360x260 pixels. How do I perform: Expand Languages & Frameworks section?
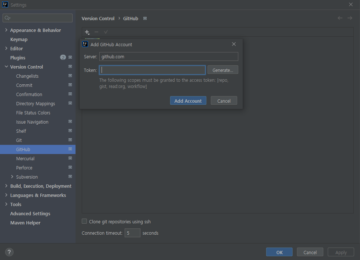coord(6,195)
